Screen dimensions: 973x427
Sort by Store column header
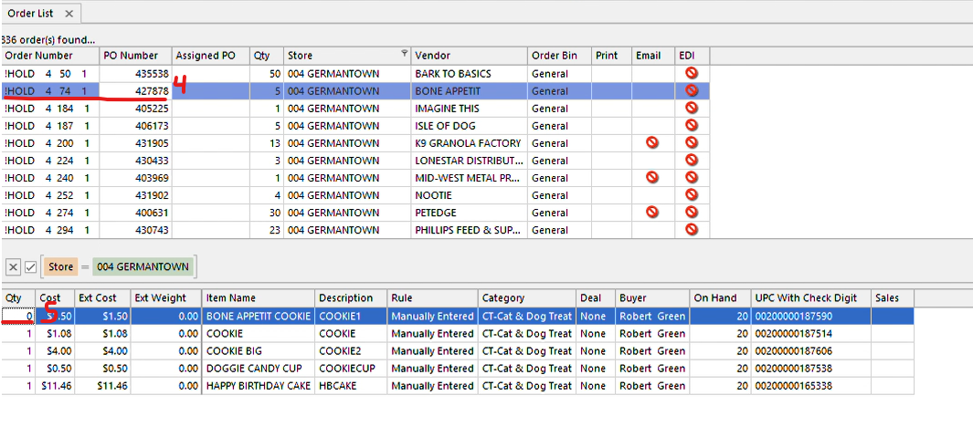347,56
